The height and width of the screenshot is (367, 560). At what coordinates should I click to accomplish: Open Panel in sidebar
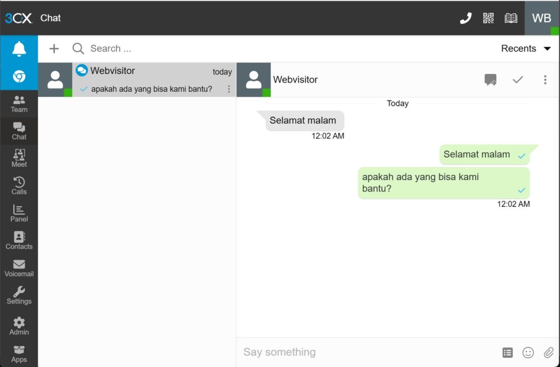(x=19, y=213)
